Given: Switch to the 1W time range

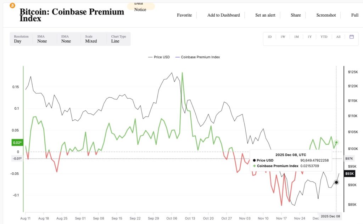Looking at the screenshot, I should (x=283, y=37).
